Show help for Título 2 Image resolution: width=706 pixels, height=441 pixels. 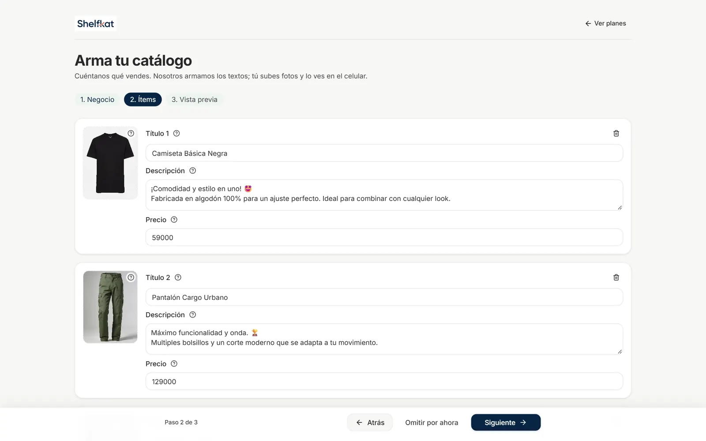[178, 277]
